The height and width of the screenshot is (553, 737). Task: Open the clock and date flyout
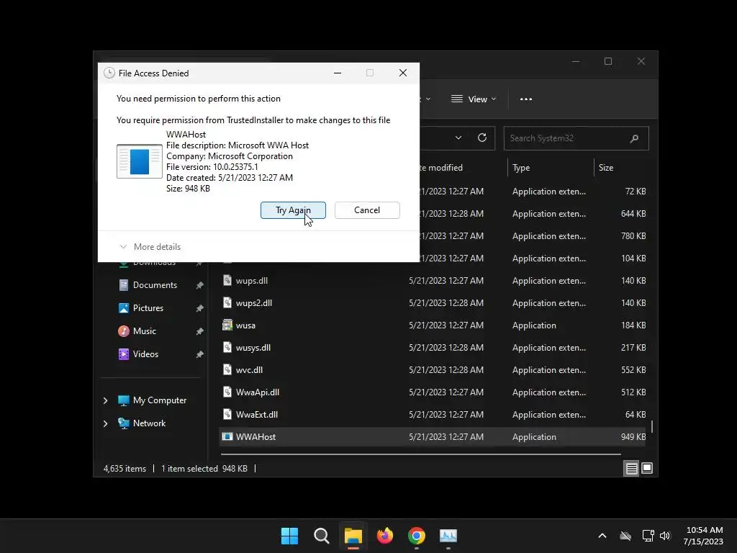click(x=703, y=536)
